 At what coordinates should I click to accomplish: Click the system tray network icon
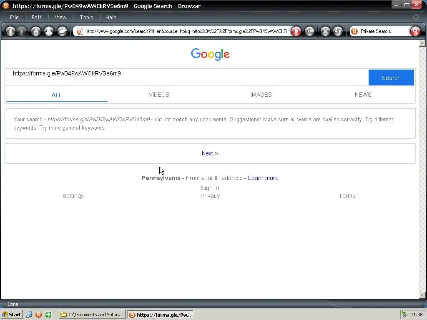coord(404,315)
